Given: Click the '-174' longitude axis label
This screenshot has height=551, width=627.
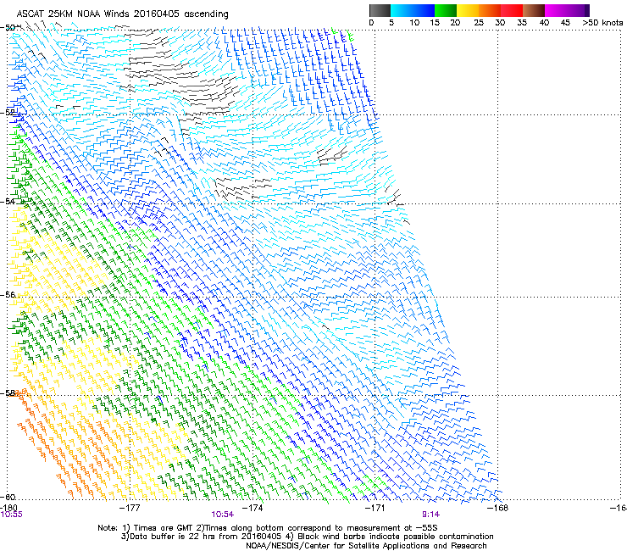Looking at the screenshot, I should click(x=252, y=508).
